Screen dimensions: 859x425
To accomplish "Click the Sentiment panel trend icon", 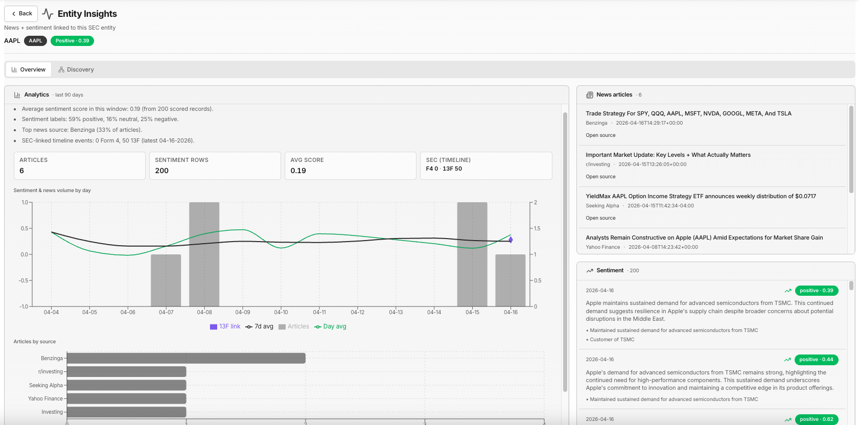I will pos(590,271).
